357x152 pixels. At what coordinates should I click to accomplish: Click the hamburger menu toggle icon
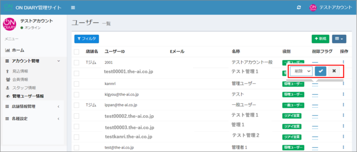[x=73, y=7]
